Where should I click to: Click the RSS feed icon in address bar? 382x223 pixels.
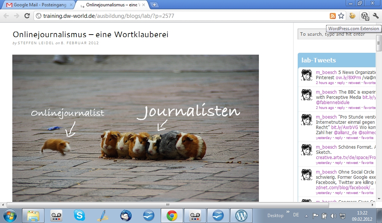coord(332,16)
